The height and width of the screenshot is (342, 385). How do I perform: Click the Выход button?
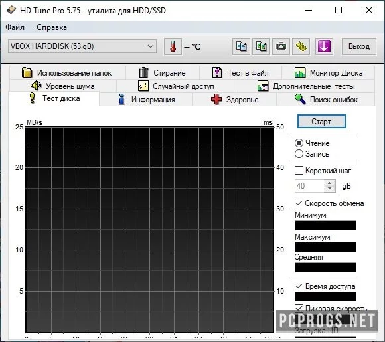point(359,46)
